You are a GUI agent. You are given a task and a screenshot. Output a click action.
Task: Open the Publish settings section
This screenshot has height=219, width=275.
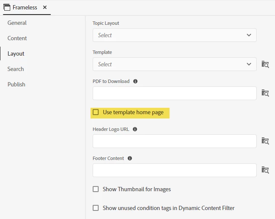[x=16, y=84]
